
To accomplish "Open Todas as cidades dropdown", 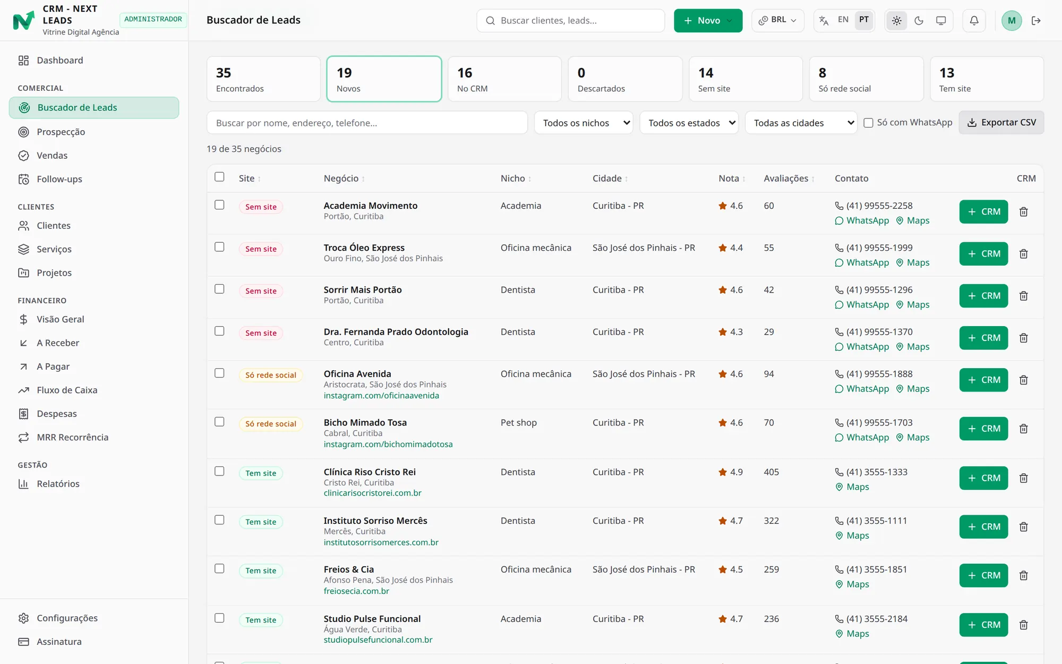I will (x=801, y=123).
